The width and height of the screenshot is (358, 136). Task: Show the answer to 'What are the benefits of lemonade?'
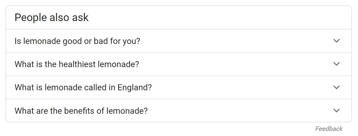pyautogui.click(x=179, y=110)
